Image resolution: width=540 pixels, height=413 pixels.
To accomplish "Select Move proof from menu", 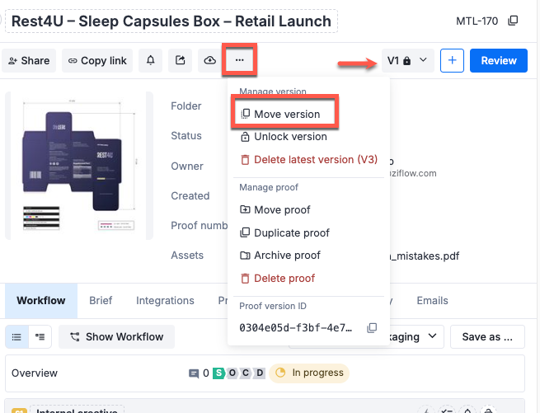I will tap(275, 209).
